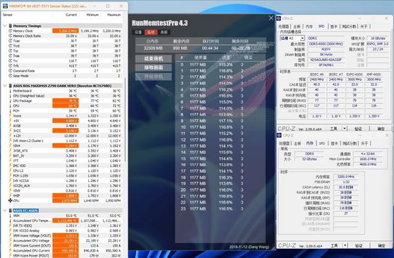The width and height of the screenshot is (394, 258).
Task: Click the EXPO-6000 column header in timing table
Action: [x=355, y=75]
